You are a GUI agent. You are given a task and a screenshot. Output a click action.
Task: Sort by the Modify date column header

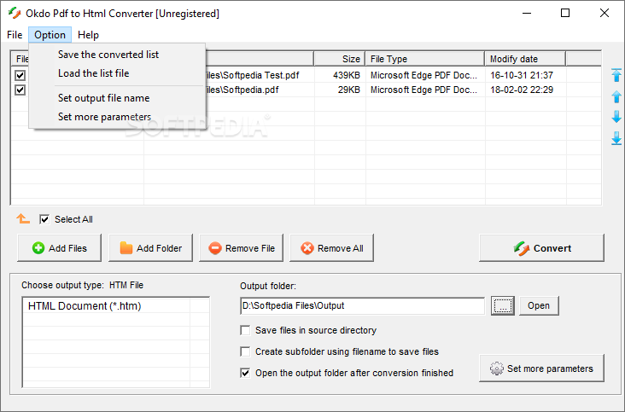coord(525,59)
